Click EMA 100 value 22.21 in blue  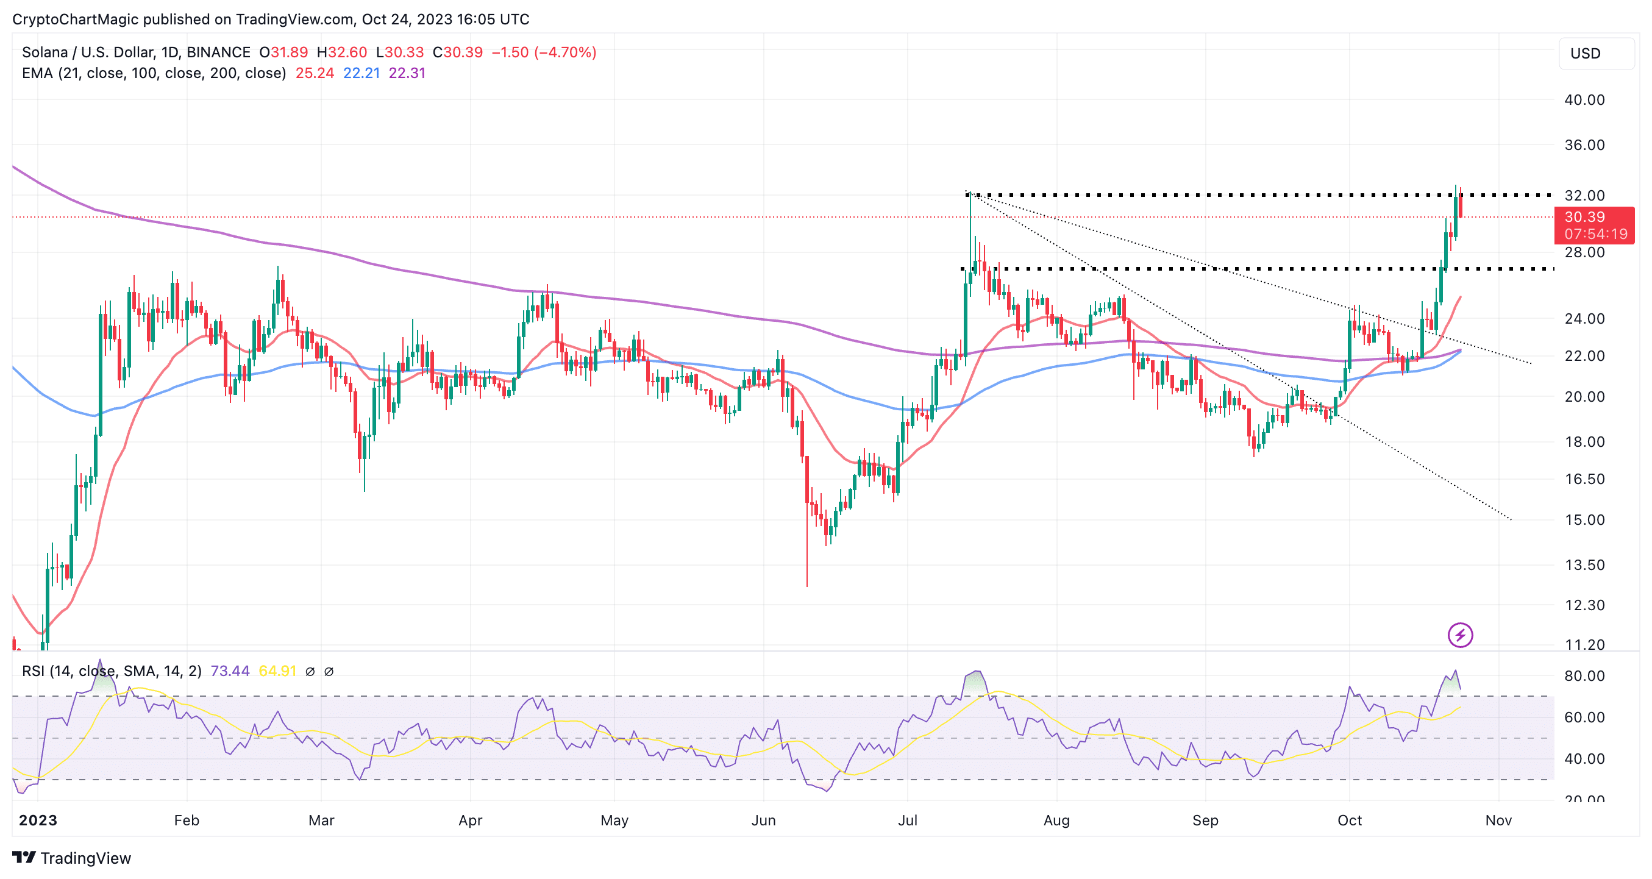point(361,73)
